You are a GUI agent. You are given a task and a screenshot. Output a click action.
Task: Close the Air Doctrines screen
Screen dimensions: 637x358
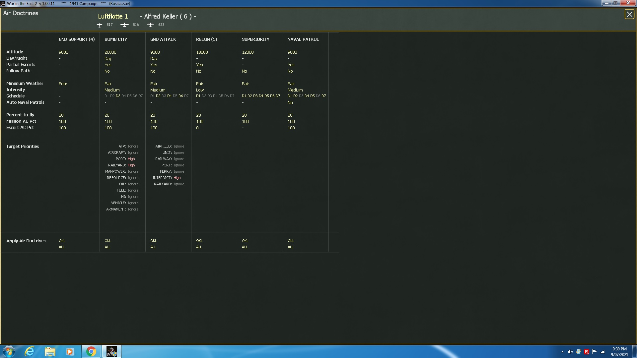(x=629, y=14)
